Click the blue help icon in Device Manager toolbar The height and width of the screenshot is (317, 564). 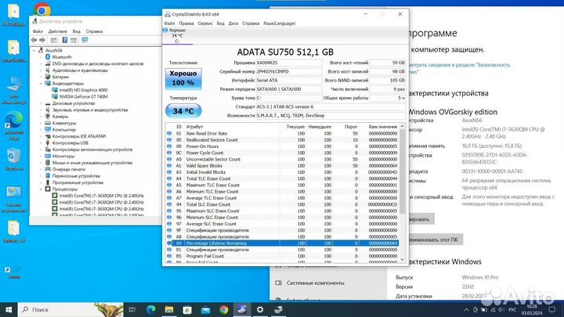coord(65,40)
